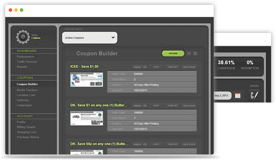Open Traffic Sources in the sidebar
276x160 pixels.
[27, 62]
